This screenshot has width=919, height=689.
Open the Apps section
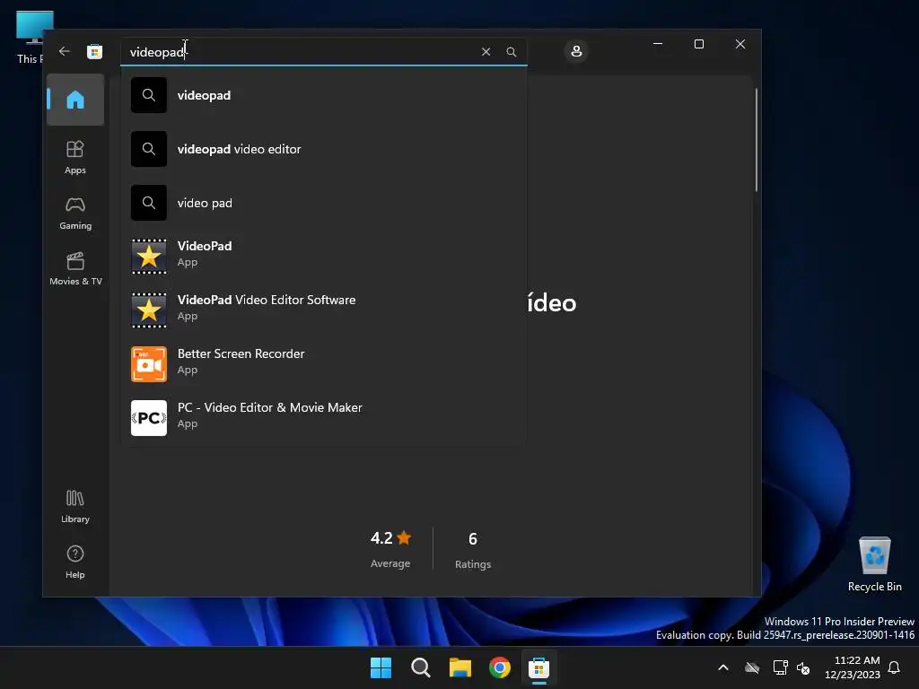click(75, 157)
